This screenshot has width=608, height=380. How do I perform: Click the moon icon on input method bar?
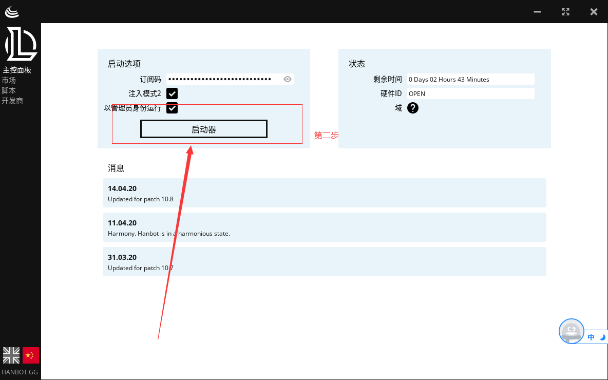click(602, 337)
